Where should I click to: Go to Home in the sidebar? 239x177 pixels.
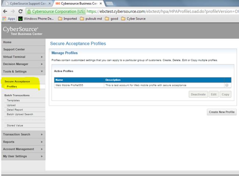coord(23,42)
